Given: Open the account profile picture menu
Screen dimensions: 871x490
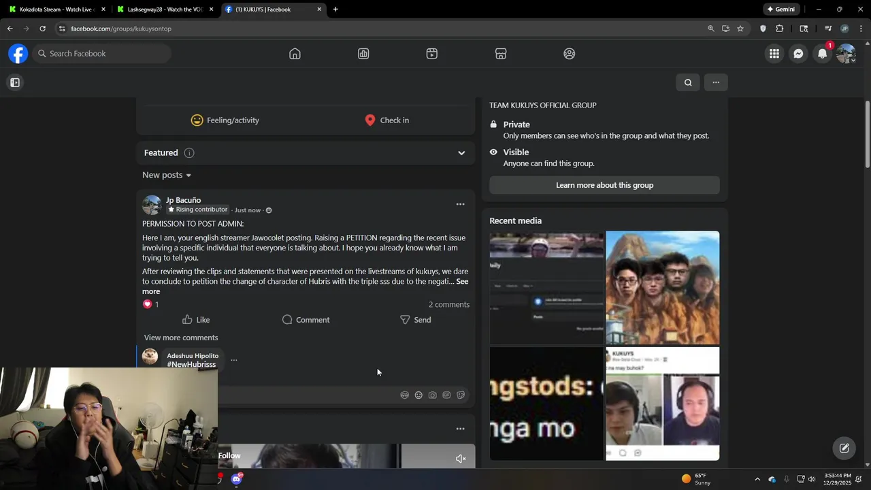Looking at the screenshot, I should coord(846,54).
